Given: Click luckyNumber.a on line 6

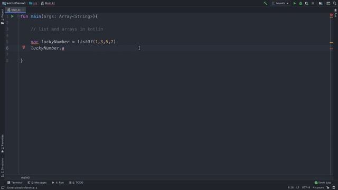Looking at the screenshot, I should [x=48, y=48].
